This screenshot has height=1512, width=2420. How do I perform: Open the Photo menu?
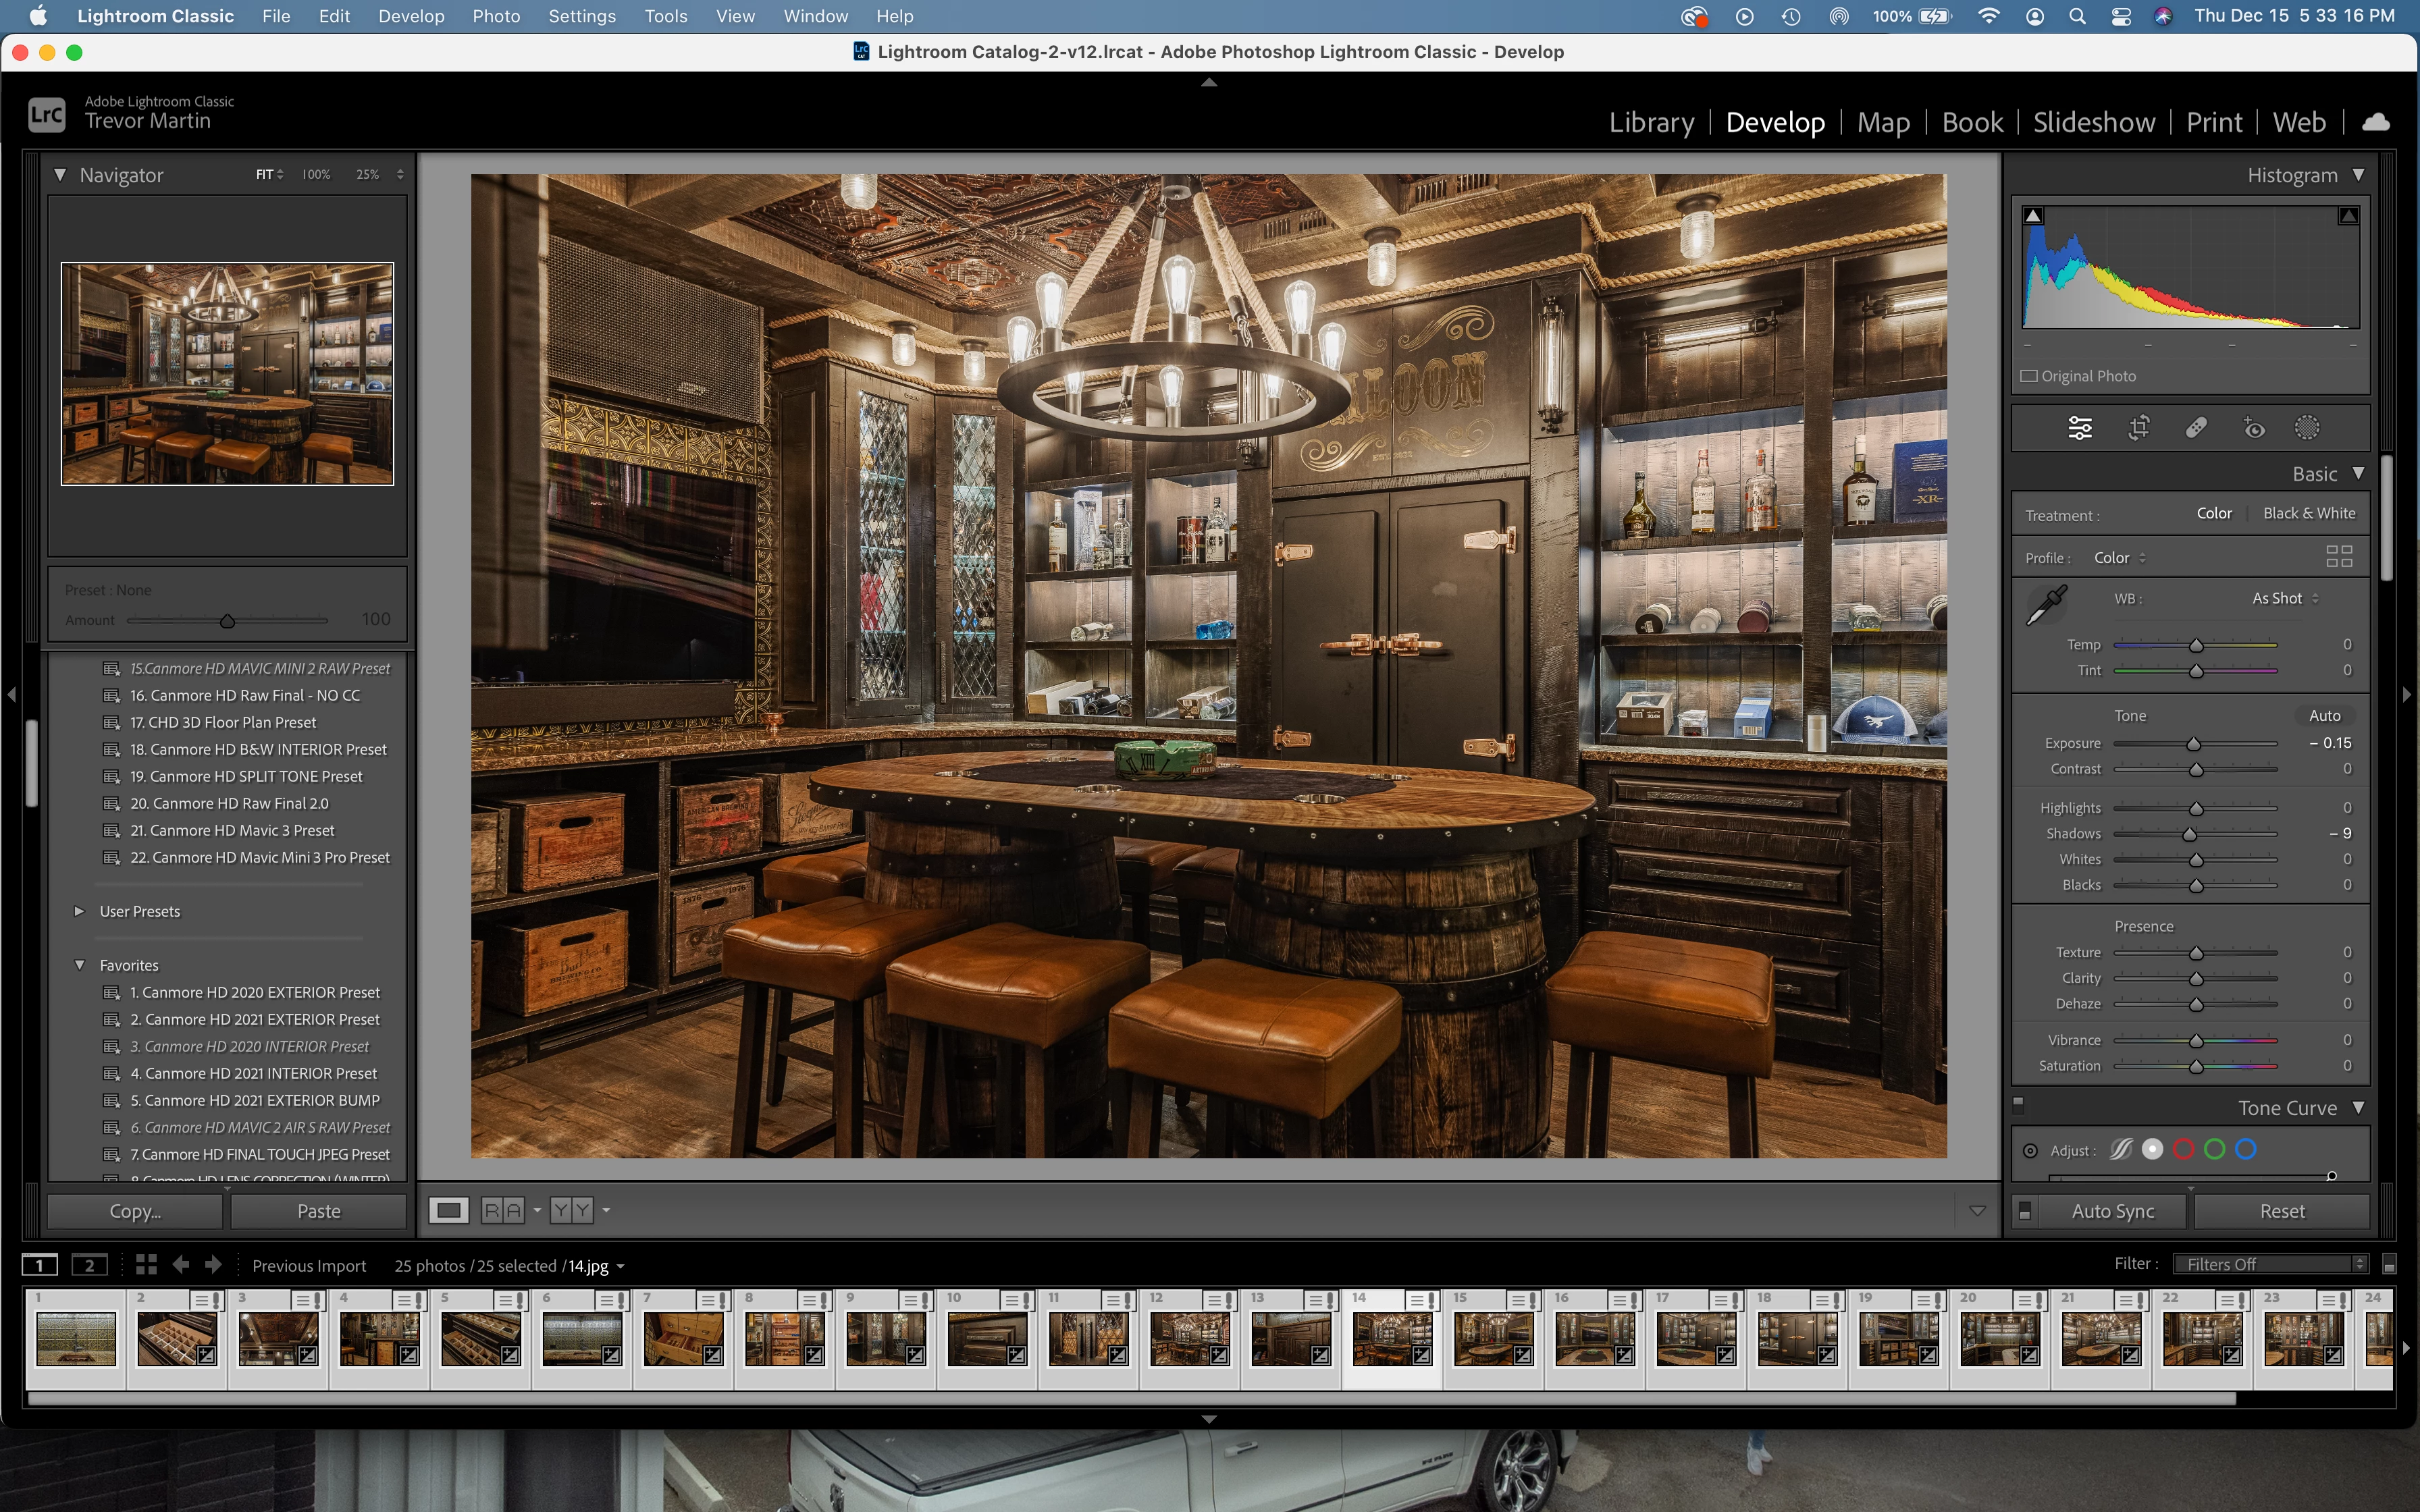coord(496,16)
